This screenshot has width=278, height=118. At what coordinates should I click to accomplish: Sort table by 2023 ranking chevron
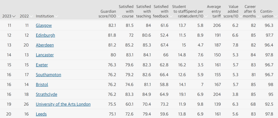(x=14, y=16)
